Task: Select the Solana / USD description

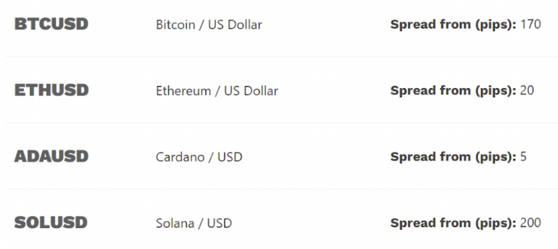Action: [x=193, y=223]
